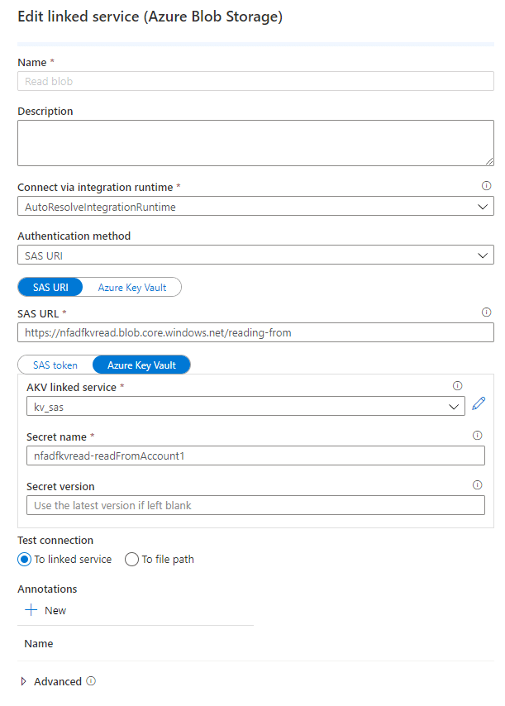Click the info icon for AKV linked service
This screenshot has width=505, height=706.
pyautogui.click(x=457, y=385)
